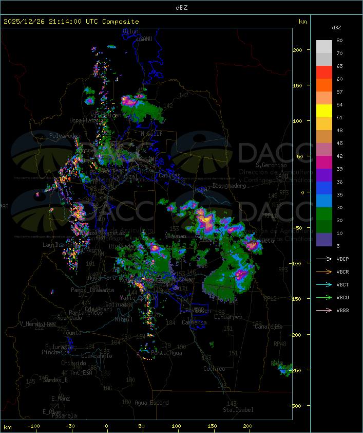Image resolution: width=363 pixels, height=433 pixels.
Task: Pick the slate purple 5-10 dBZ swatch
Action: [324, 240]
